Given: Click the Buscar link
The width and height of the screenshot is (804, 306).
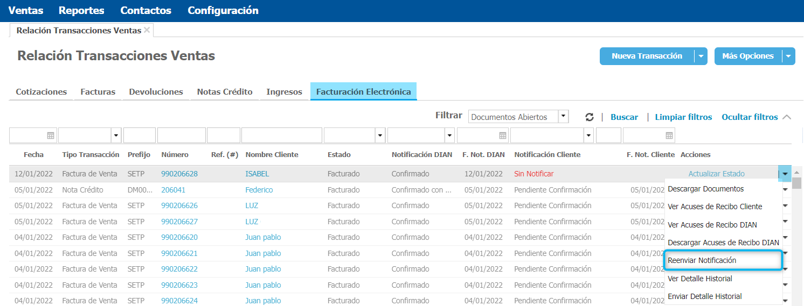Looking at the screenshot, I should (624, 117).
